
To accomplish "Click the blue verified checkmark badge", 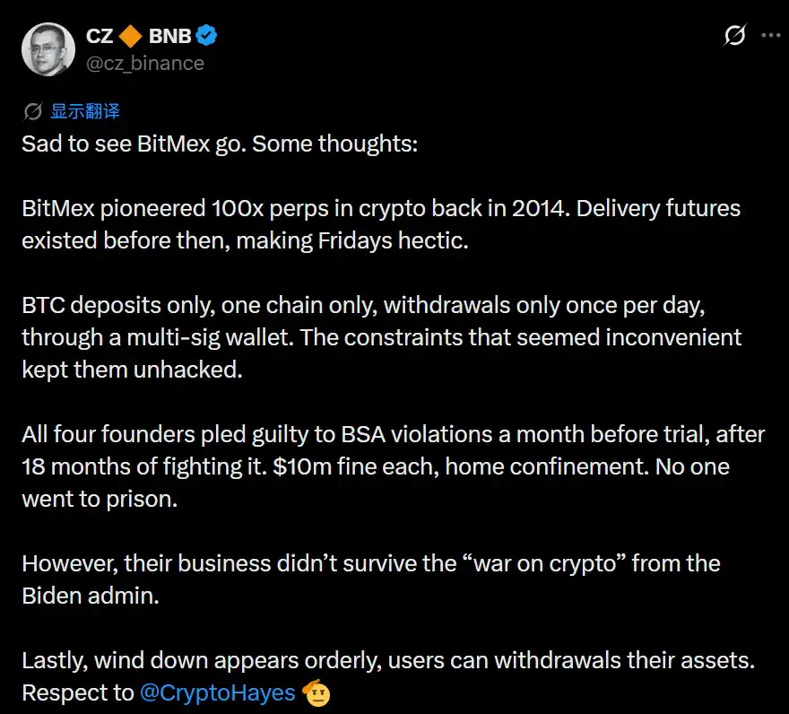I will (206, 35).
